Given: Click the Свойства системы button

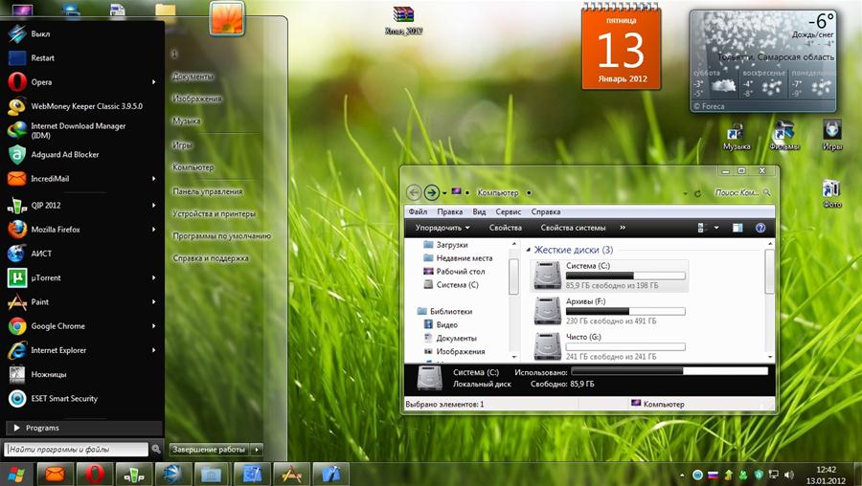Looking at the screenshot, I should [573, 228].
